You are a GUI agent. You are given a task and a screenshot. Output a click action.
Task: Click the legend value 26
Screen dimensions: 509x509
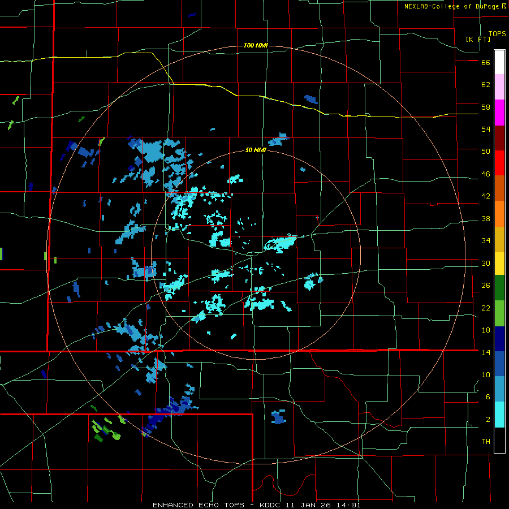click(x=486, y=286)
